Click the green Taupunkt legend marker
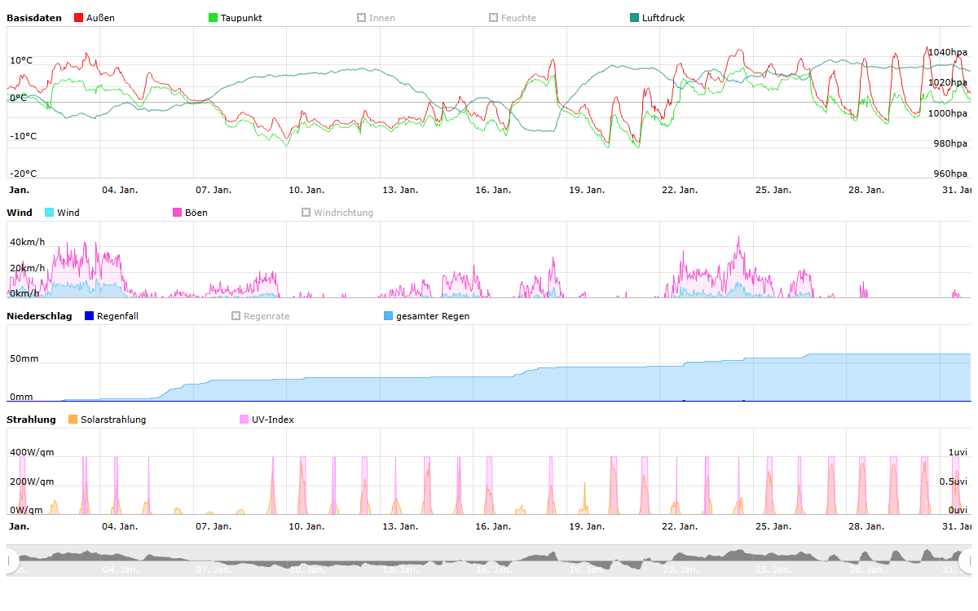 214,18
